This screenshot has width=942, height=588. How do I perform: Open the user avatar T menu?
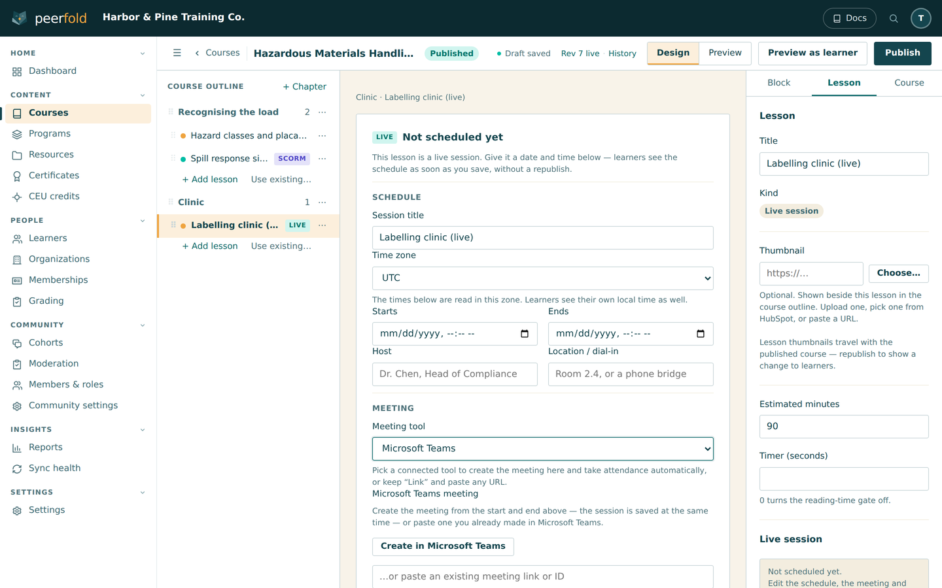[921, 18]
